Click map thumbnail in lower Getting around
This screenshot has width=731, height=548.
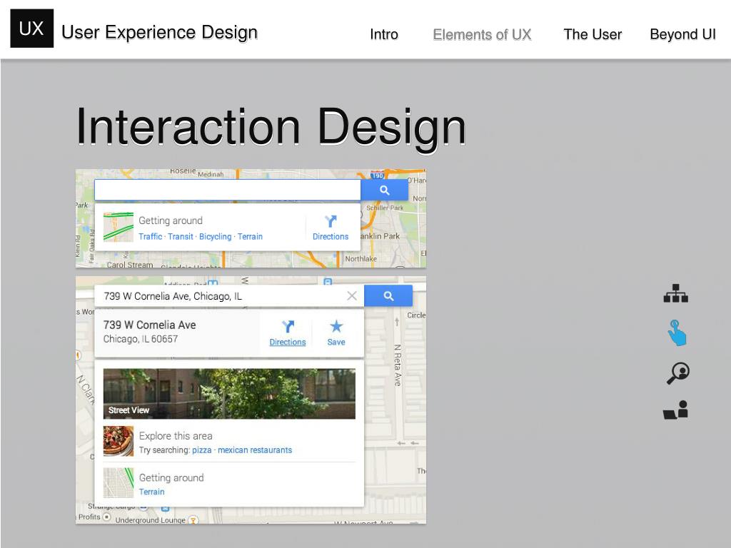[x=119, y=483]
